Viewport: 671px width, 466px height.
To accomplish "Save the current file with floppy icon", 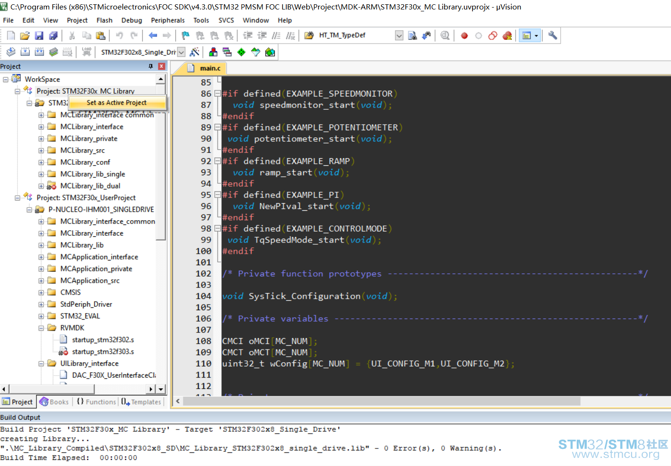I will [39, 36].
